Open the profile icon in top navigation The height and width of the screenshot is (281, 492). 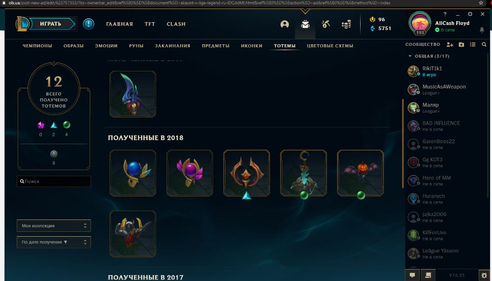point(284,24)
